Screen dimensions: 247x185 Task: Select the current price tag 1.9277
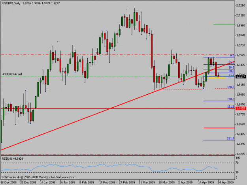pos(241,77)
